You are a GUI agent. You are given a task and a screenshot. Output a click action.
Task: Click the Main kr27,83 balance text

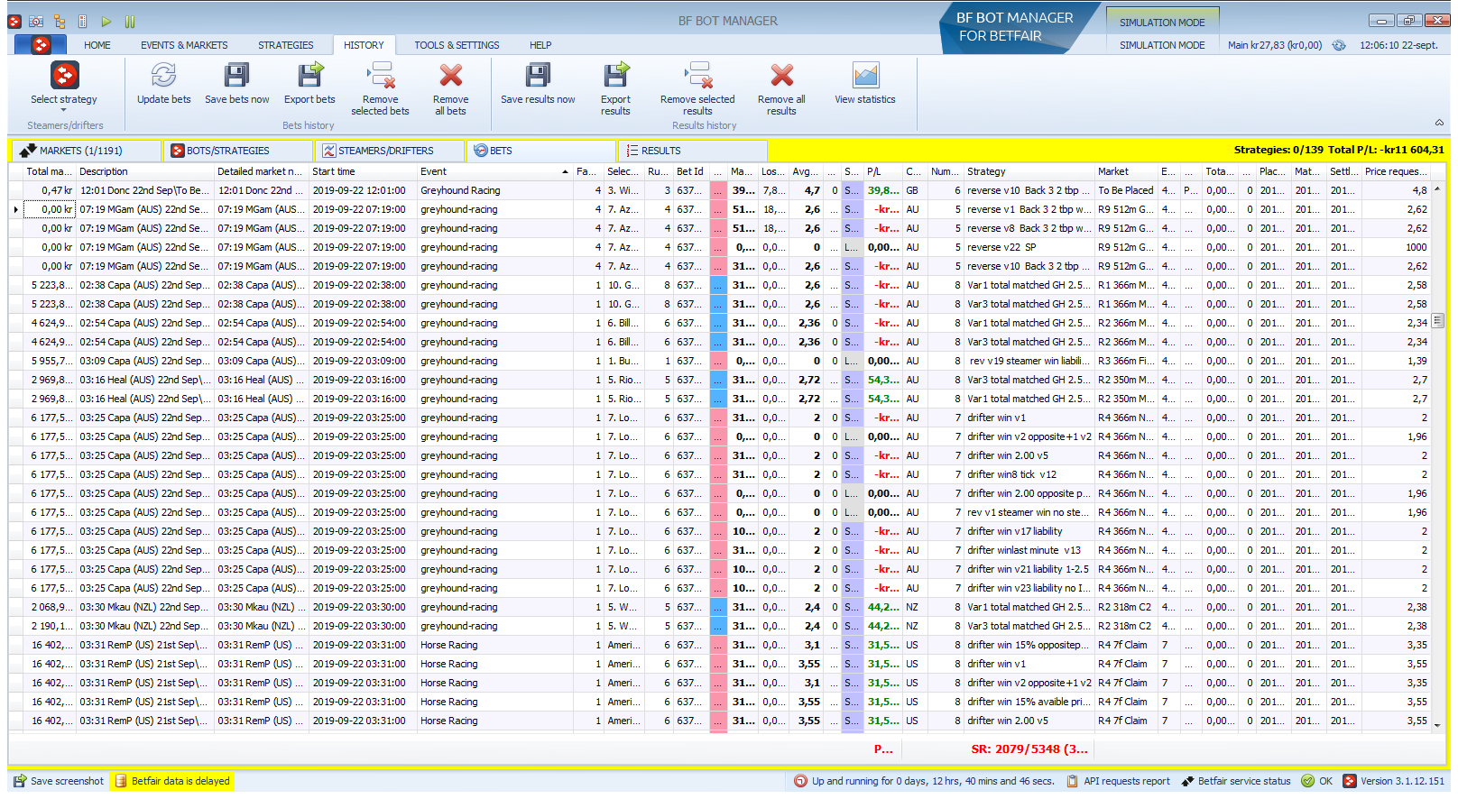(1274, 45)
